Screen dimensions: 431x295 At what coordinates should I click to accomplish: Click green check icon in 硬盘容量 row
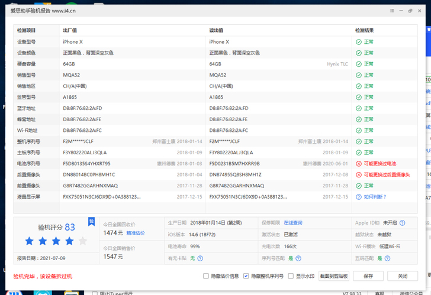(x=358, y=64)
